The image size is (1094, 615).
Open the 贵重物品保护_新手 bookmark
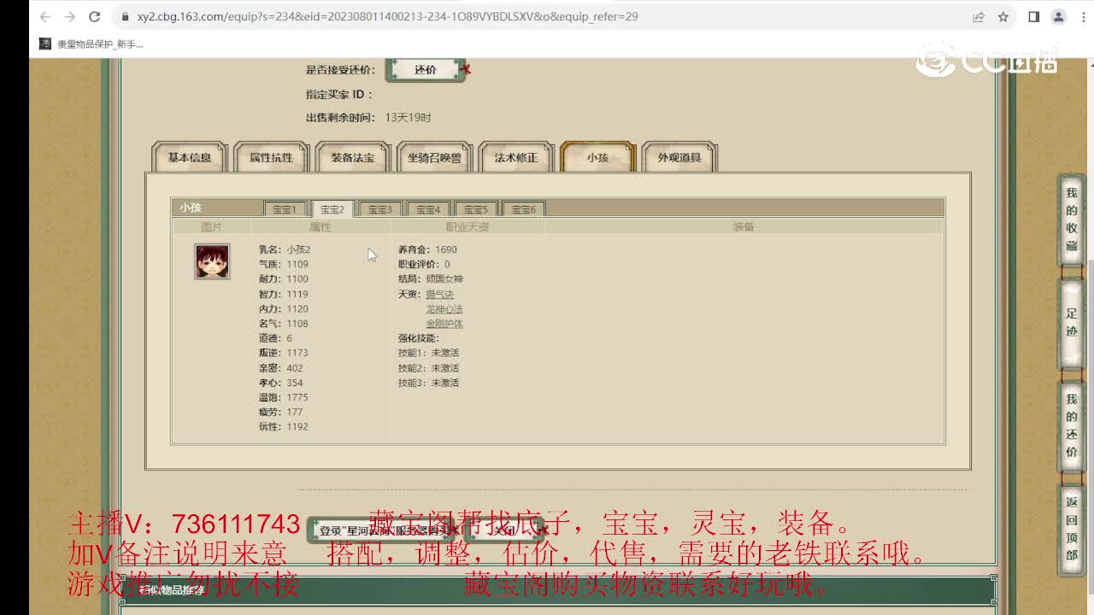92,44
